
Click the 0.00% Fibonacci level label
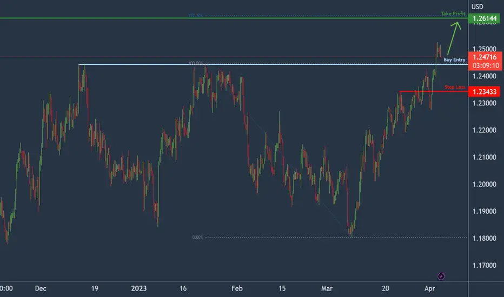[197, 238]
